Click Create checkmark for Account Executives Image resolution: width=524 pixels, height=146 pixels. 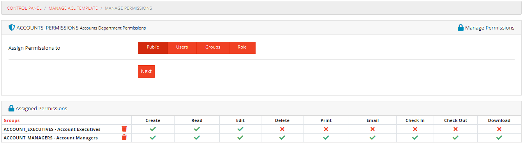pyautogui.click(x=153, y=129)
